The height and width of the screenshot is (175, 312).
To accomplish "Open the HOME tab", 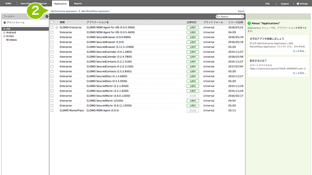I will [8, 3].
